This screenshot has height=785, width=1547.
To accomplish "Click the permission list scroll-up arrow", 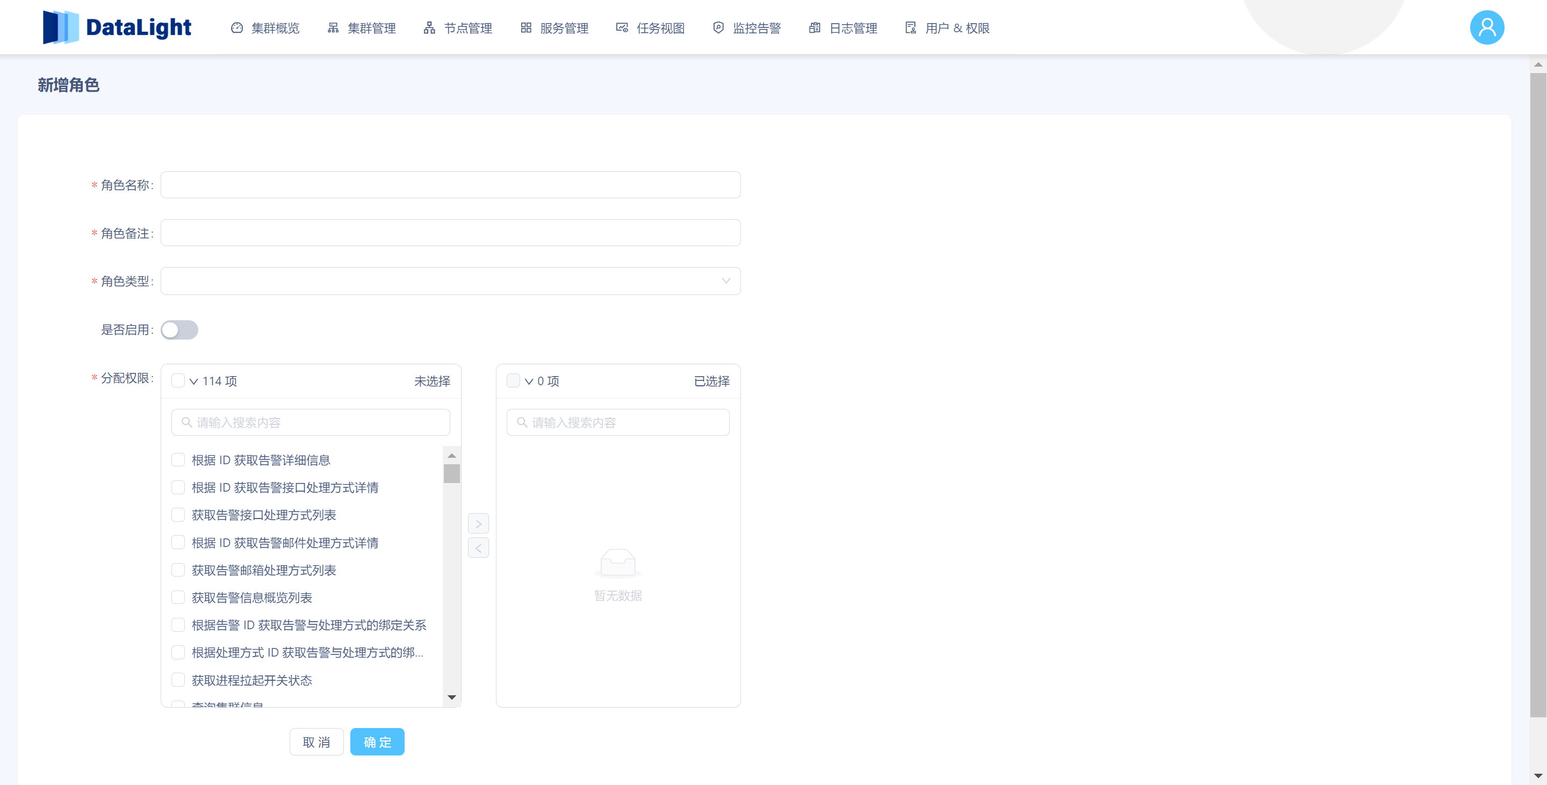I will [451, 455].
